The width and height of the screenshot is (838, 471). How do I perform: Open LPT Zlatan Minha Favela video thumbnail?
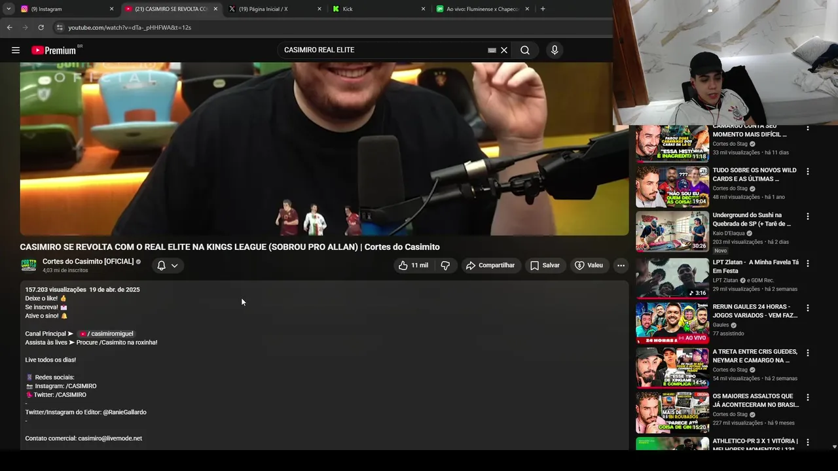672,278
